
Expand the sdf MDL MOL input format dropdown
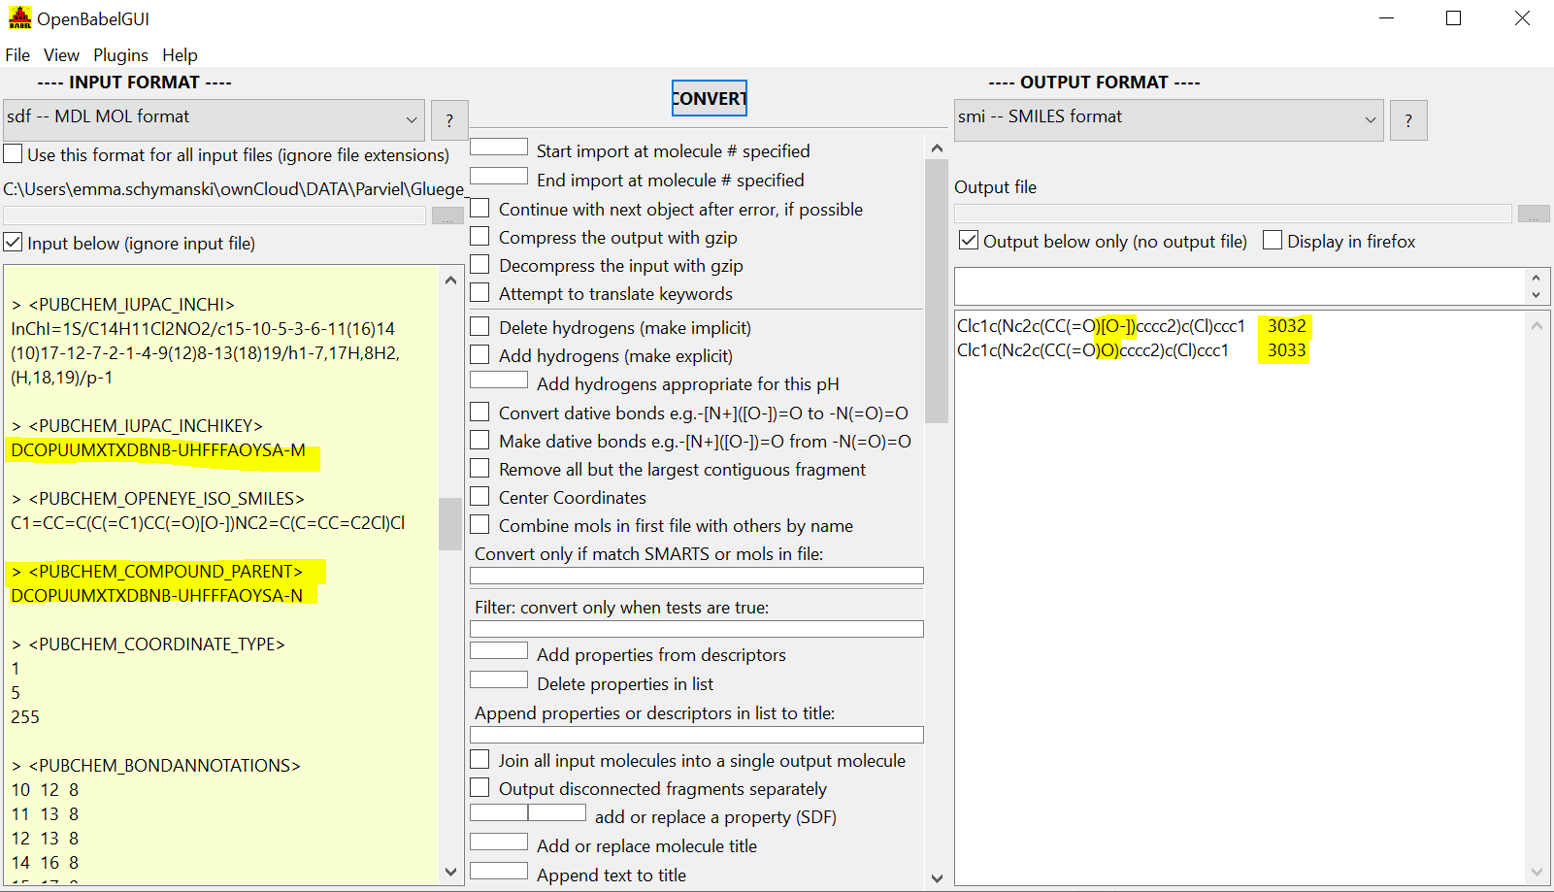click(x=412, y=120)
